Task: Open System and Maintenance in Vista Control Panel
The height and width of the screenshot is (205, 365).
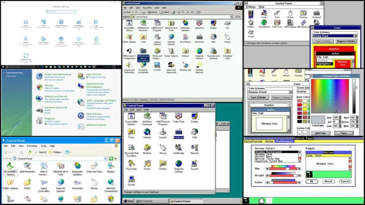Action: 58,74
